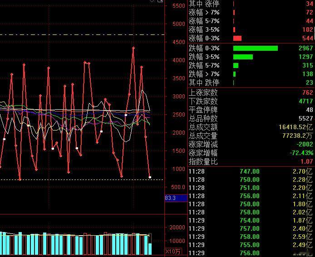
Task: Select the 跌幅 > 7% label
Action: click(204, 74)
